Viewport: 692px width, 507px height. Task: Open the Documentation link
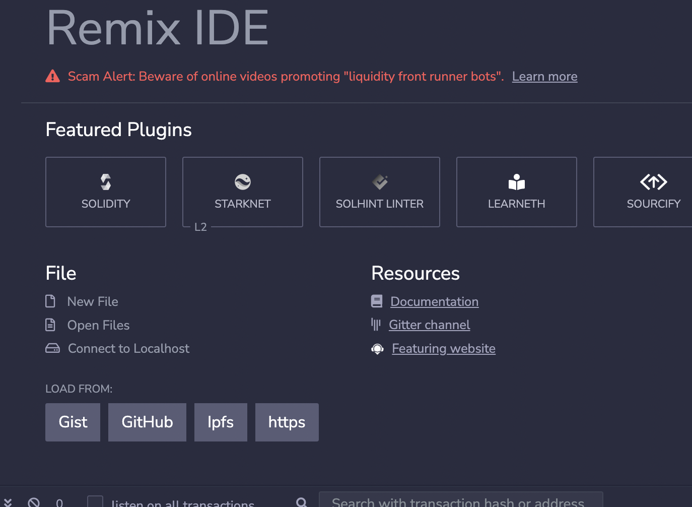click(435, 301)
